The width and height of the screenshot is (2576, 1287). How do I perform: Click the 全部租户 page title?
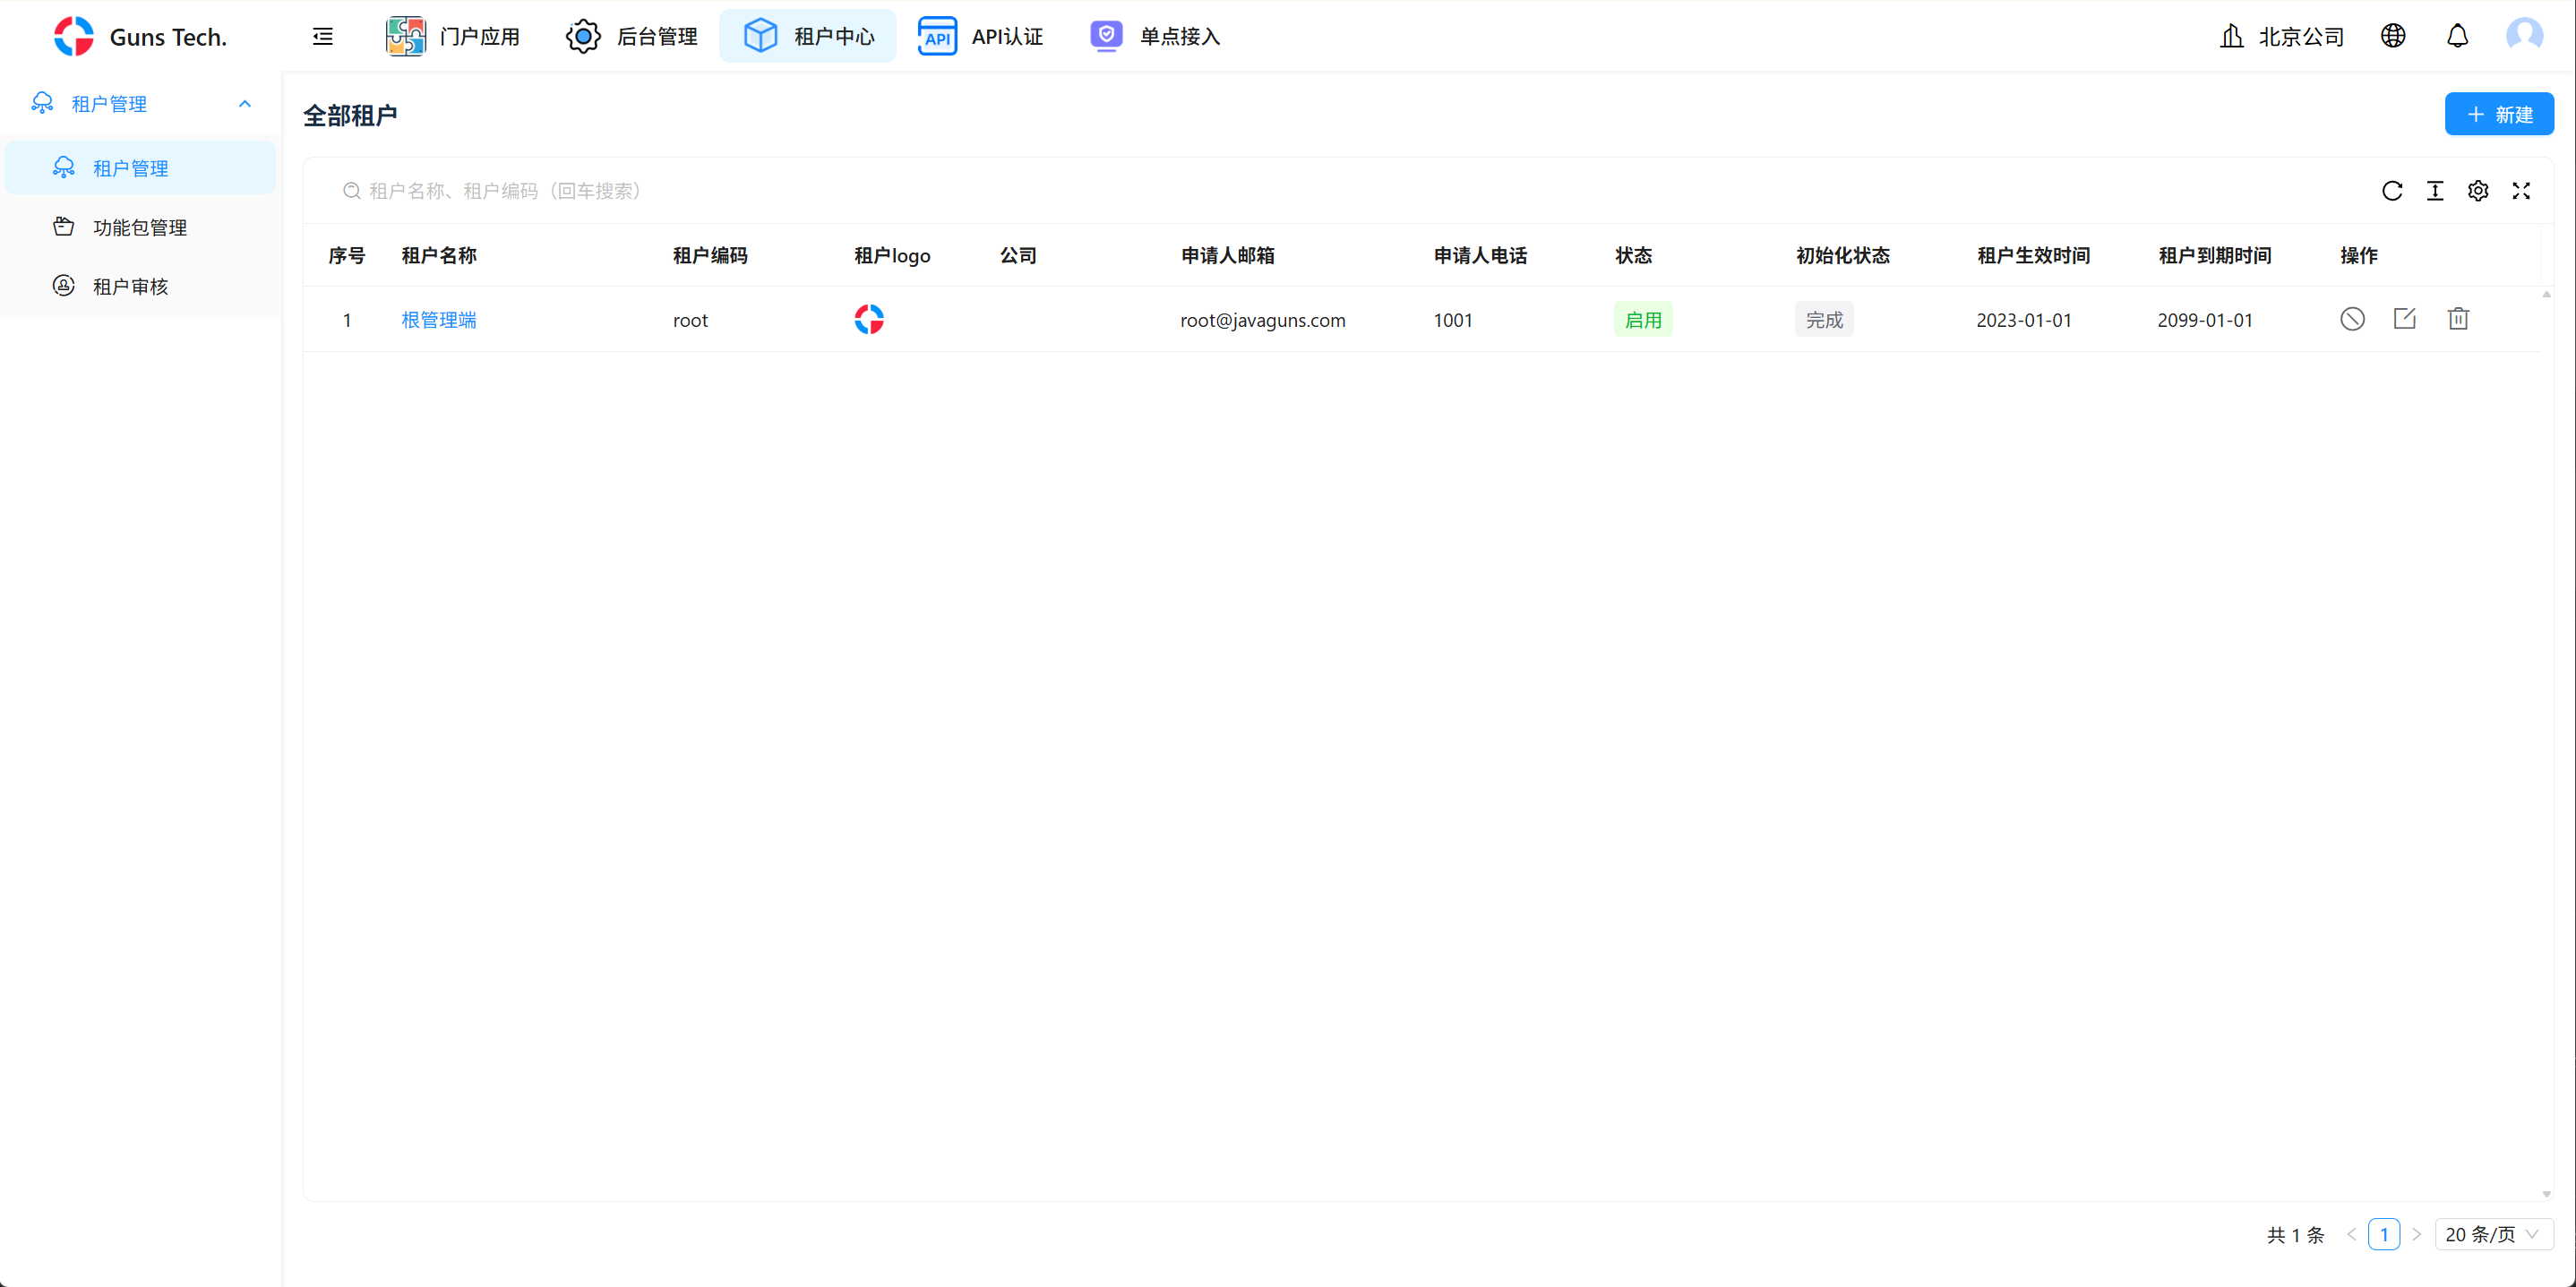pyautogui.click(x=350, y=115)
